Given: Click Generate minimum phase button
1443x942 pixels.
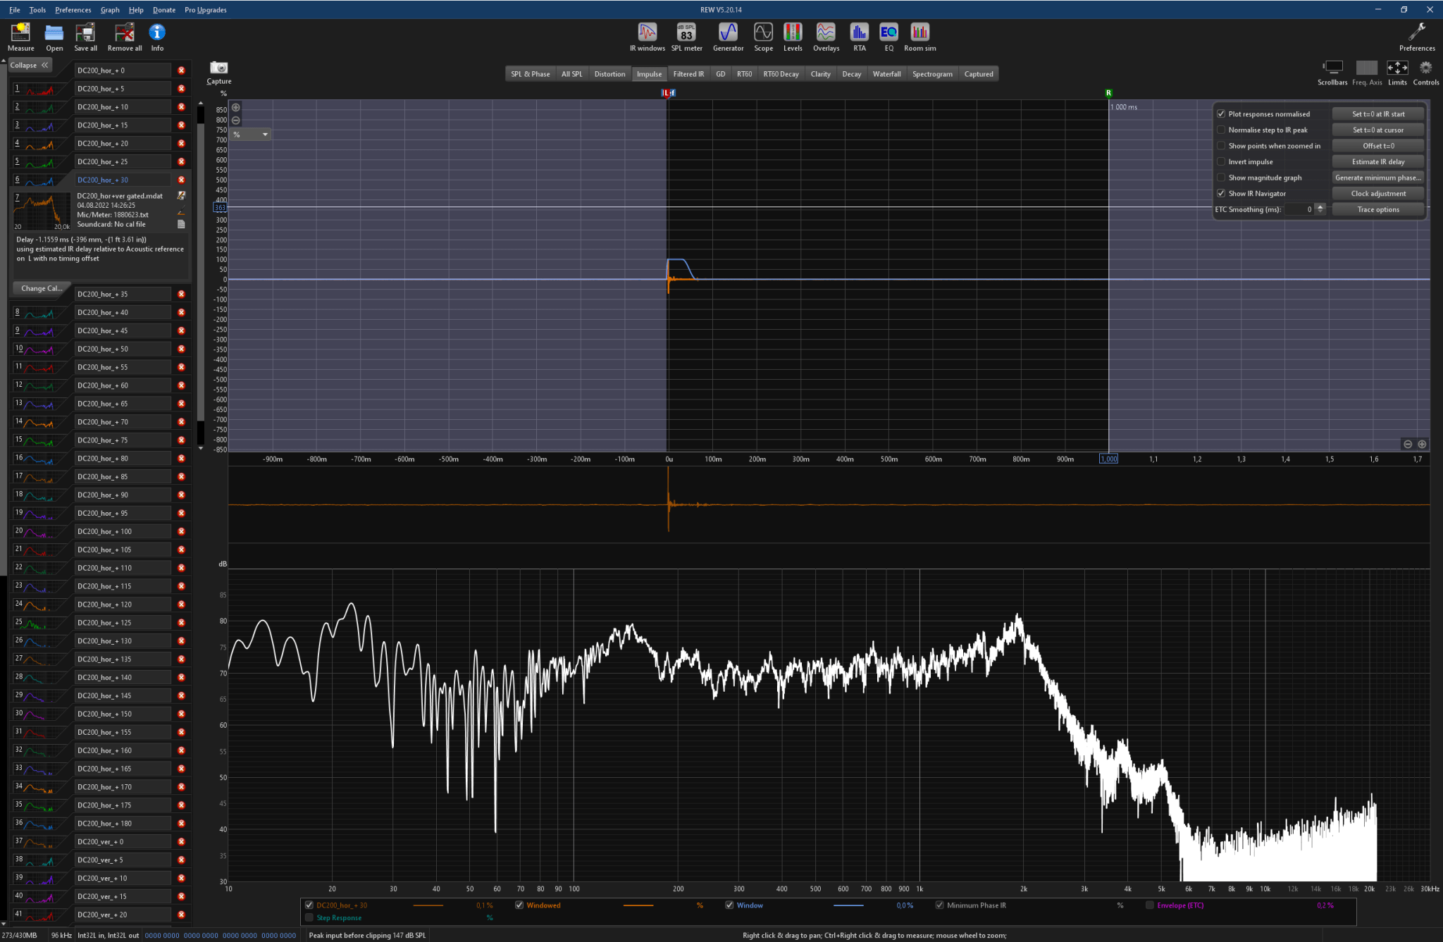Looking at the screenshot, I should [x=1378, y=178].
